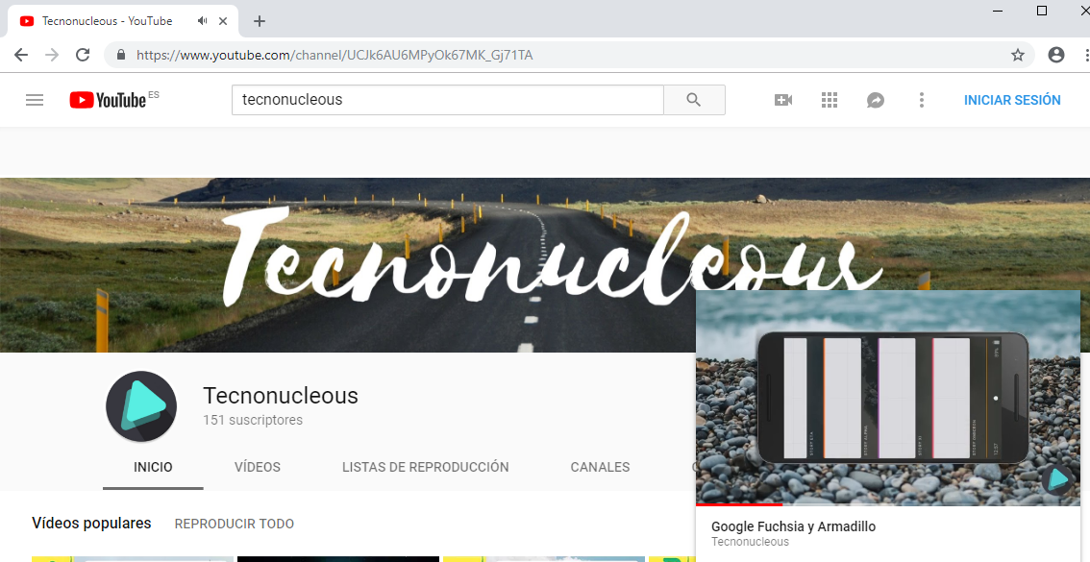
Task: Go back with browser back arrow
Action: (21, 55)
